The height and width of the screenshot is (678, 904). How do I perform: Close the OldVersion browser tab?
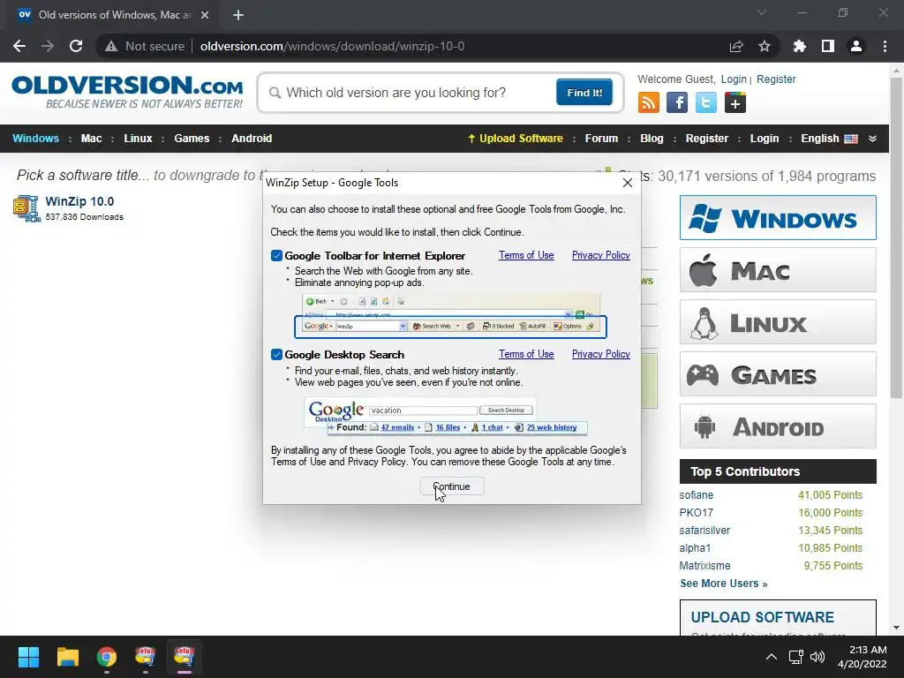pyautogui.click(x=205, y=15)
